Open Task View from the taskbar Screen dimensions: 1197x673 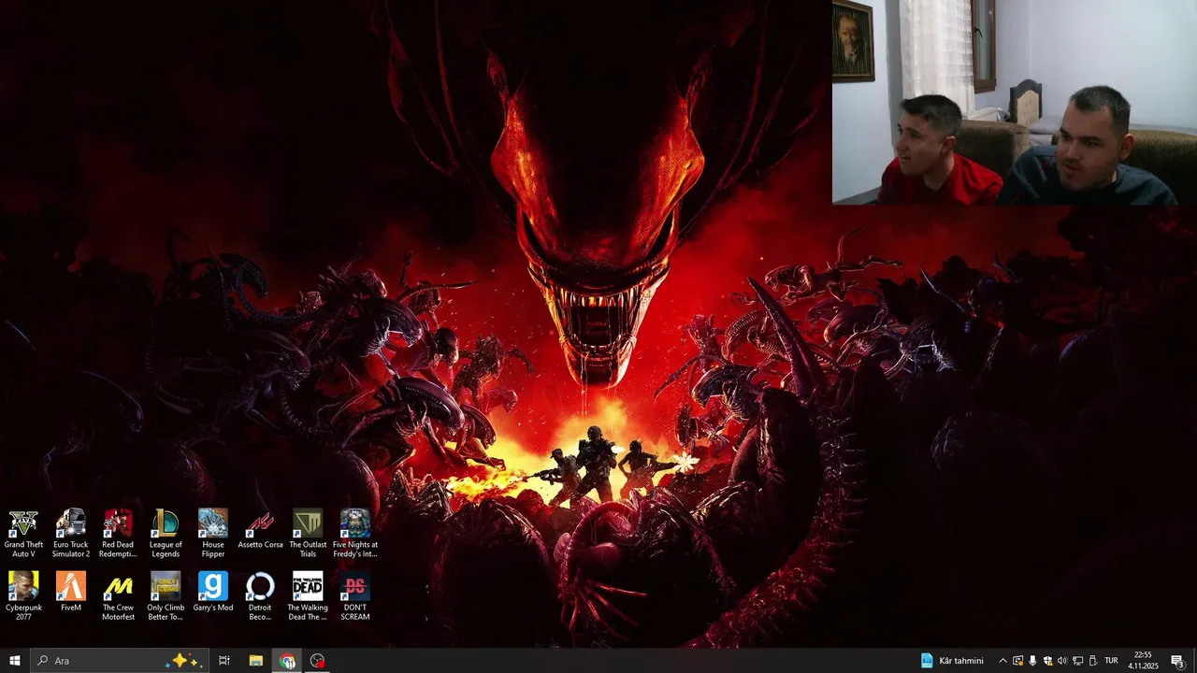click(224, 661)
